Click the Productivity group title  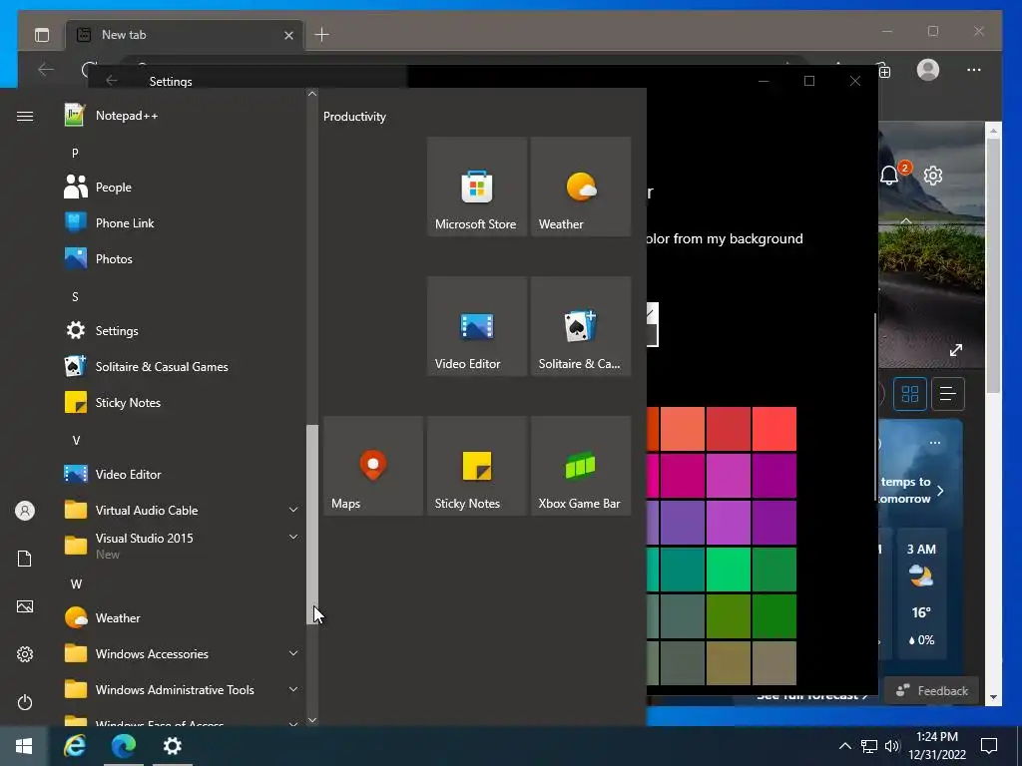pyautogui.click(x=354, y=117)
